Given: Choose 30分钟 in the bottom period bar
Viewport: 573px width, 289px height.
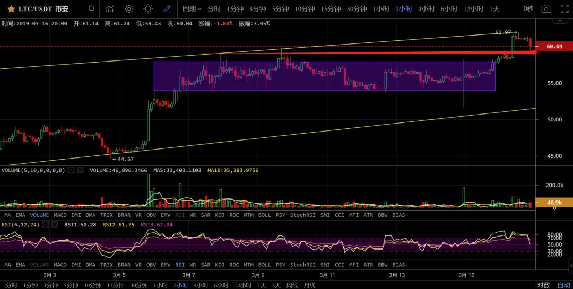Looking at the screenshot, I should 139,285.
